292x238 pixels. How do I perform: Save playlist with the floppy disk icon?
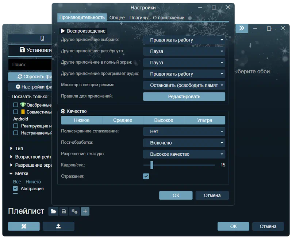[x=64, y=211]
